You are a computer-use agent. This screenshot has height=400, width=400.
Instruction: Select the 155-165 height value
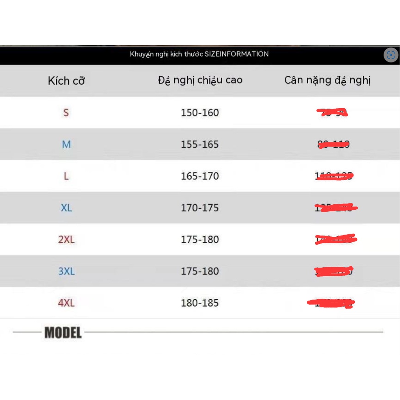200,145
